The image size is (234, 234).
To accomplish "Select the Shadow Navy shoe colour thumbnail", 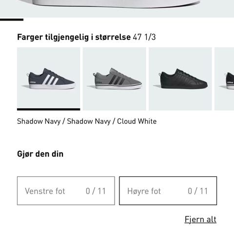I will (x=49, y=79).
